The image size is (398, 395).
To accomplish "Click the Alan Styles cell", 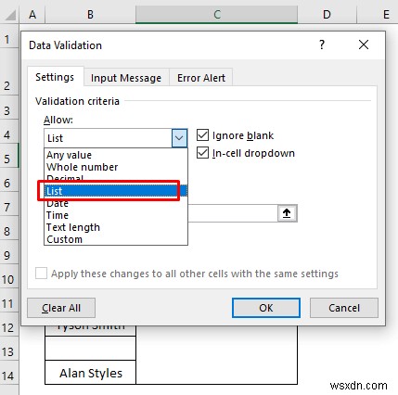I will click(90, 373).
